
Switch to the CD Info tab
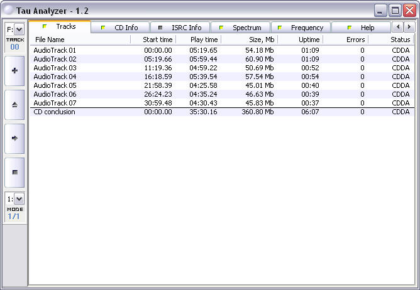(x=121, y=28)
